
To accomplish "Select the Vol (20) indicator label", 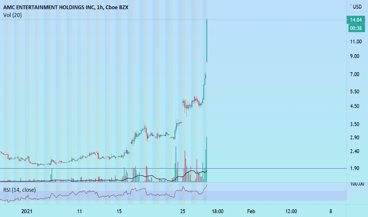I will (x=13, y=15).
